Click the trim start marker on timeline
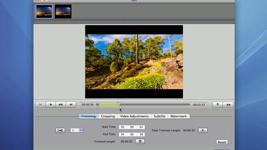267x150 pixels. pos(97,107)
